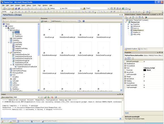
Task: Switch to the Error List tab
Action: click(5, 121)
